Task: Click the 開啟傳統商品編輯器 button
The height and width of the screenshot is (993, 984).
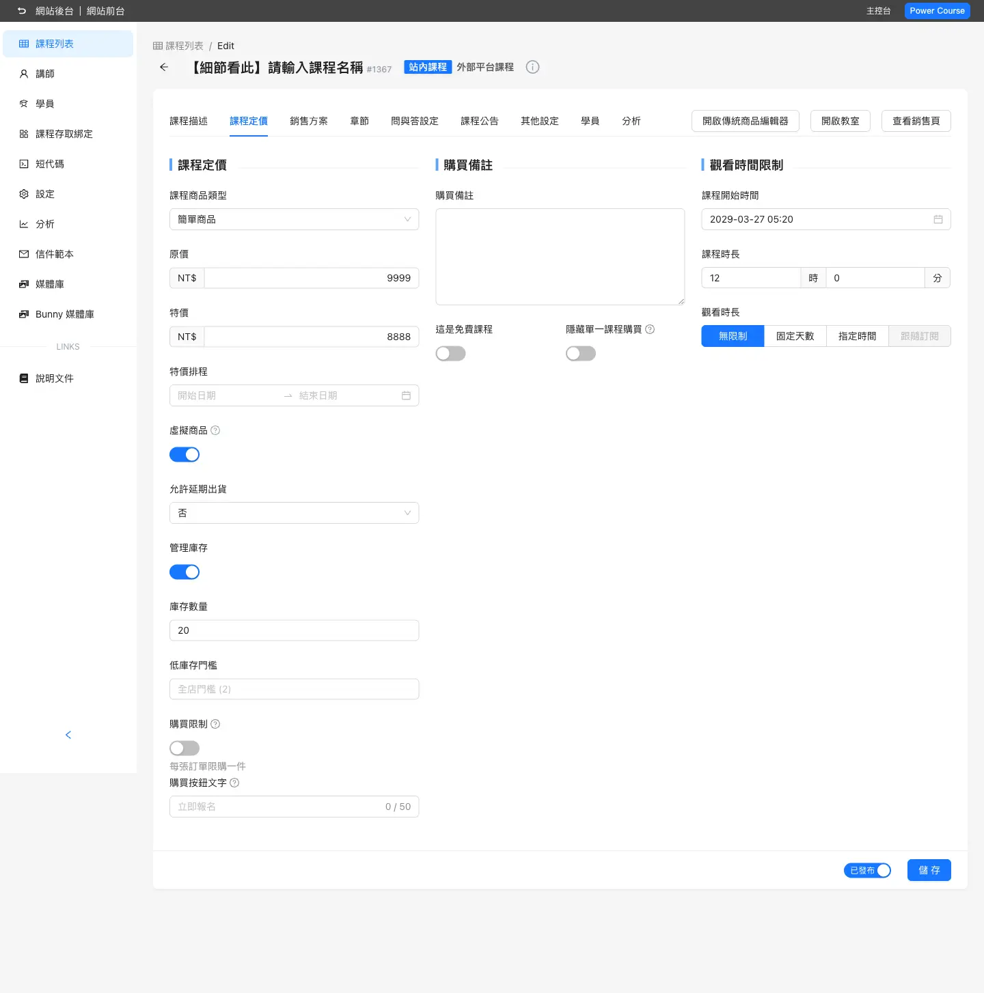Action: [x=746, y=121]
